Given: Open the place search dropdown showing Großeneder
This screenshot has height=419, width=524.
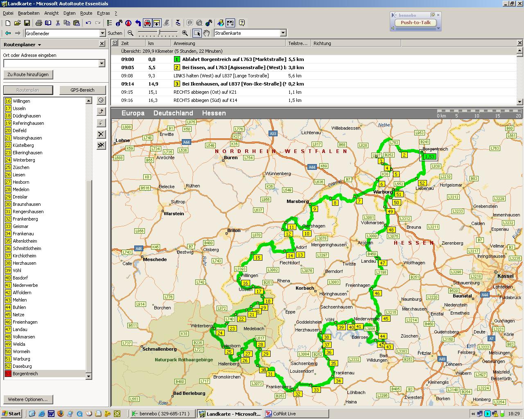Looking at the screenshot, I should tap(103, 33).
